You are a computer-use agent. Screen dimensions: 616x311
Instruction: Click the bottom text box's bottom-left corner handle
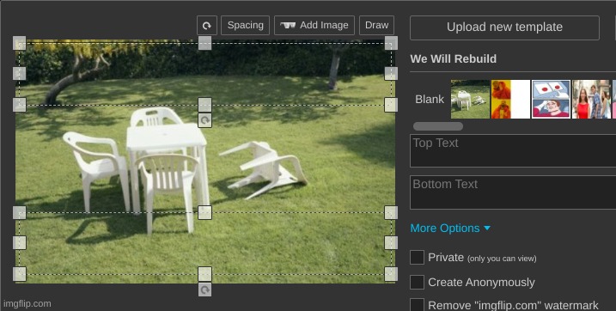(x=20, y=274)
